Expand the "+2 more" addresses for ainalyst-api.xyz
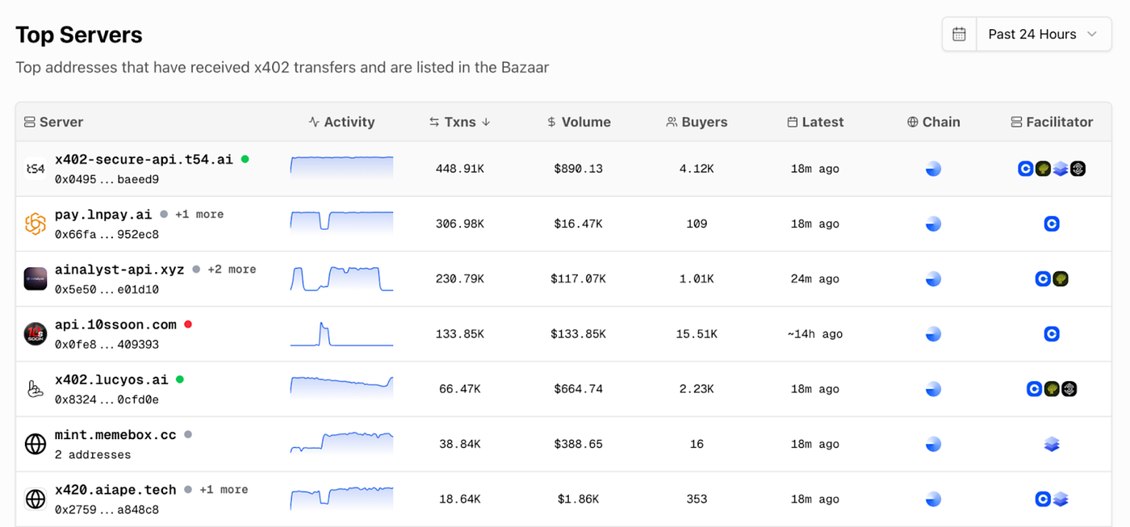1130x527 pixels. coord(232,270)
